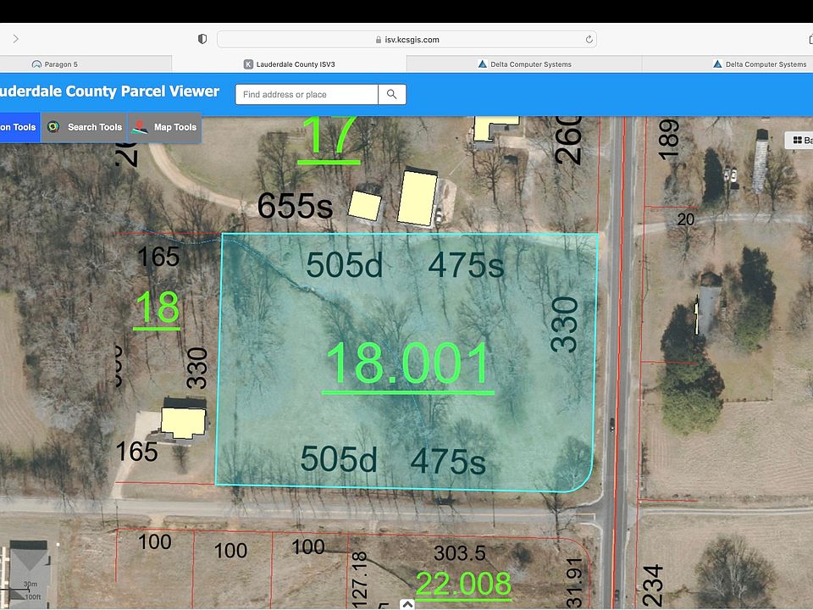Click the search magnifier button
Image resolution: width=813 pixels, height=610 pixels.
click(392, 94)
